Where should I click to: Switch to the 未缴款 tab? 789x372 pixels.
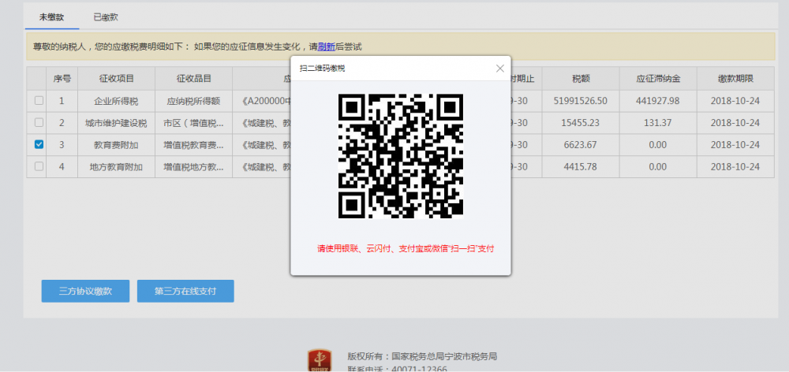(x=52, y=17)
